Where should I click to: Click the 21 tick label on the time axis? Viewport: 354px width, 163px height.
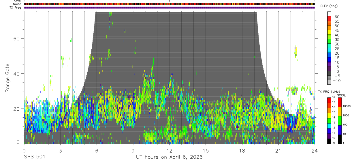click(278, 150)
